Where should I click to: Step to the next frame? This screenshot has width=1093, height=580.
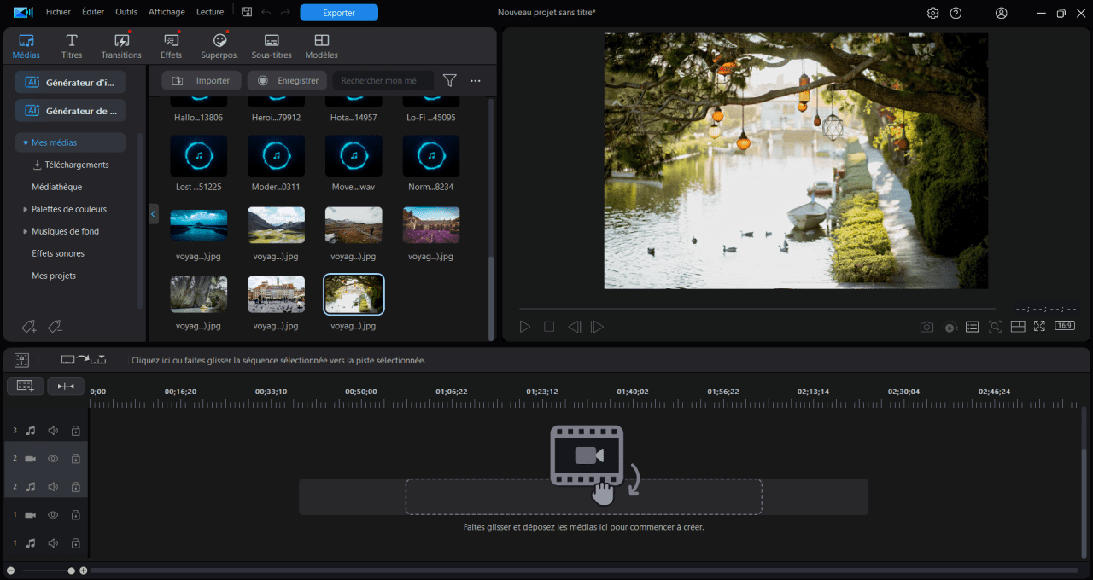coord(598,327)
